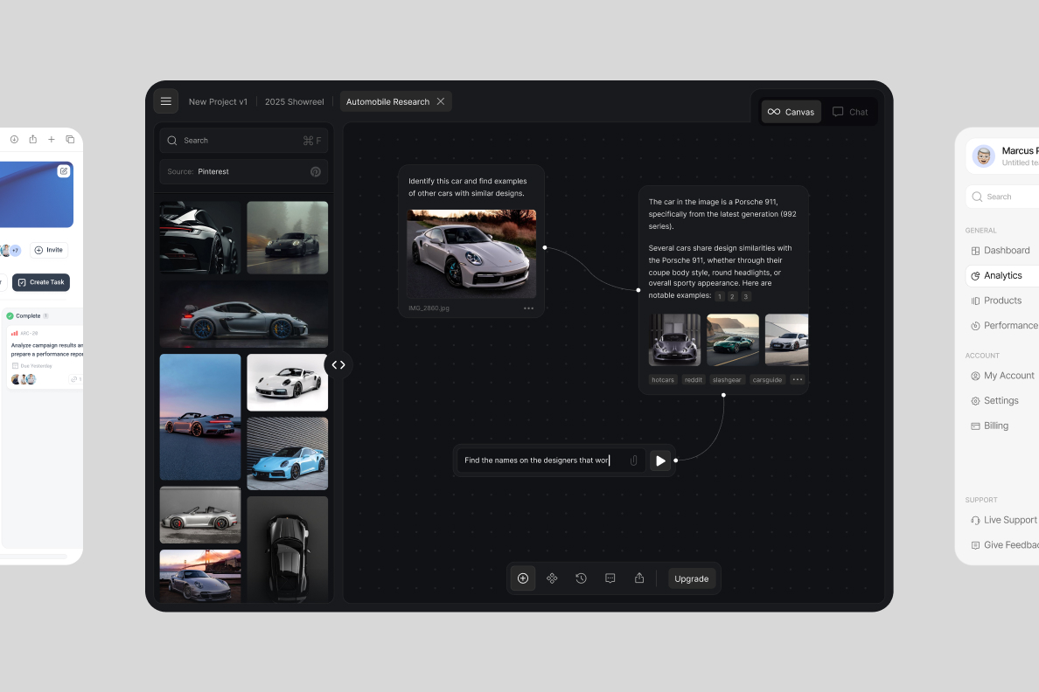Switch to the New Project v1 tab

[218, 102]
